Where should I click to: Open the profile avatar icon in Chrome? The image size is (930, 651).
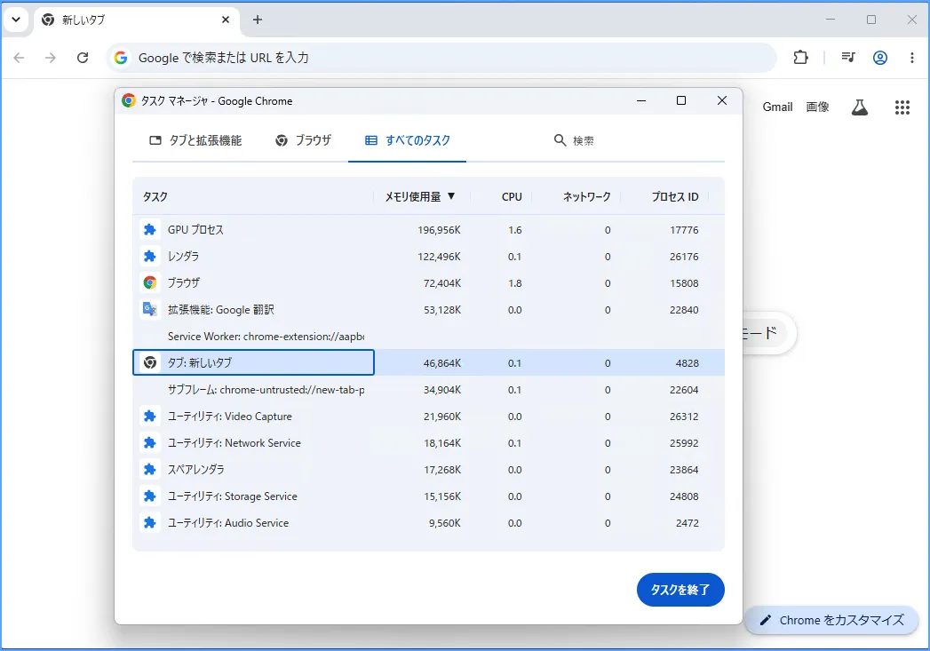(880, 58)
